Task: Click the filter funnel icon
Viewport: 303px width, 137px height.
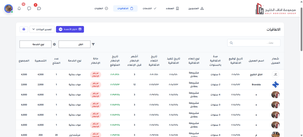Action: (93, 44)
